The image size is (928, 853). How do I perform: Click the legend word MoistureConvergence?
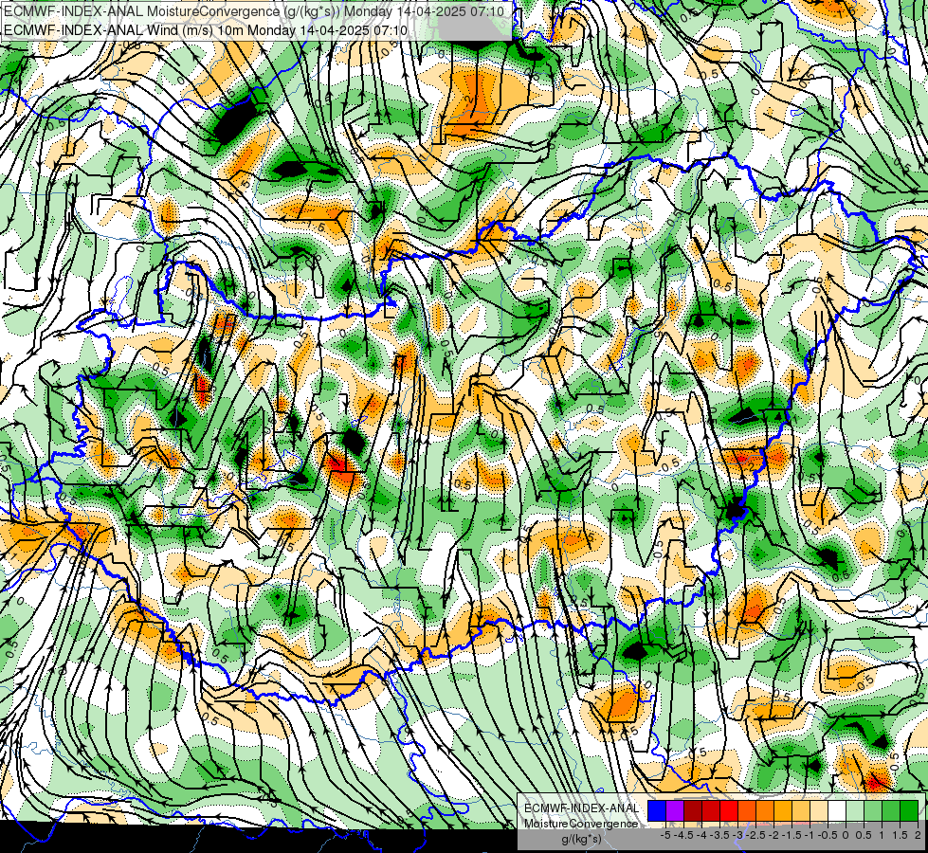581,824
